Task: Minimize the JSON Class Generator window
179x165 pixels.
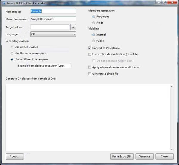Action: pyautogui.click(x=158, y=2)
